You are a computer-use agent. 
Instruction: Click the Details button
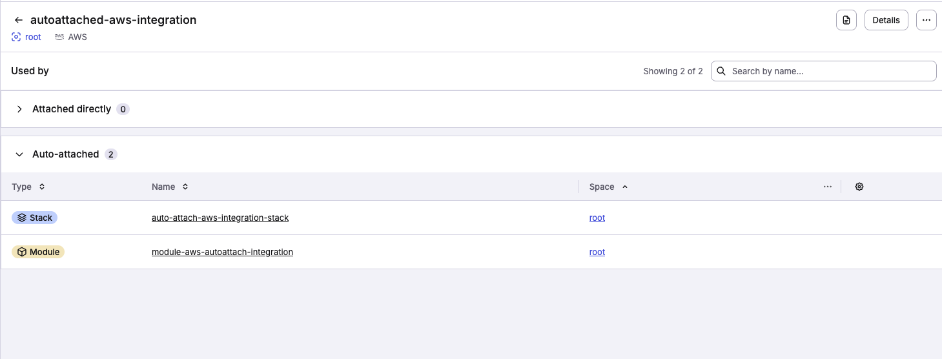pyautogui.click(x=886, y=20)
